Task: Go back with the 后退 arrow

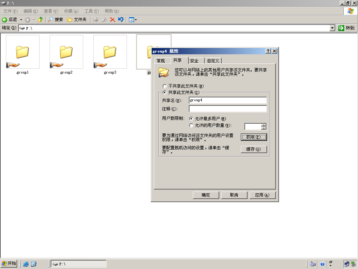Action: pos(9,20)
